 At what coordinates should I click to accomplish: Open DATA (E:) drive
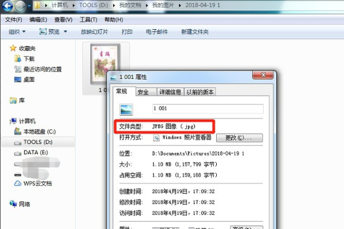pos(36,152)
